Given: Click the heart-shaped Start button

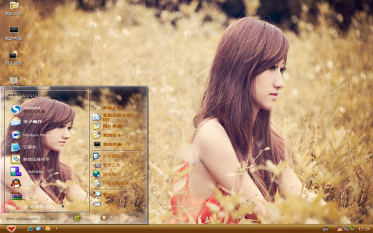Looking at the screenshot, I should tap(11, 229).
